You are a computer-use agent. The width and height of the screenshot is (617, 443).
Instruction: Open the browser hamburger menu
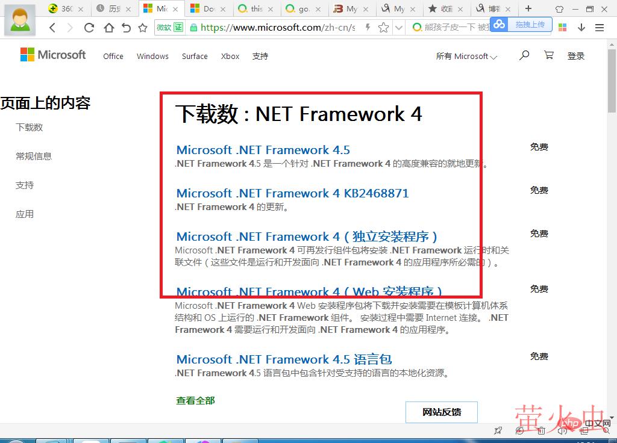[x=600, y=28]
